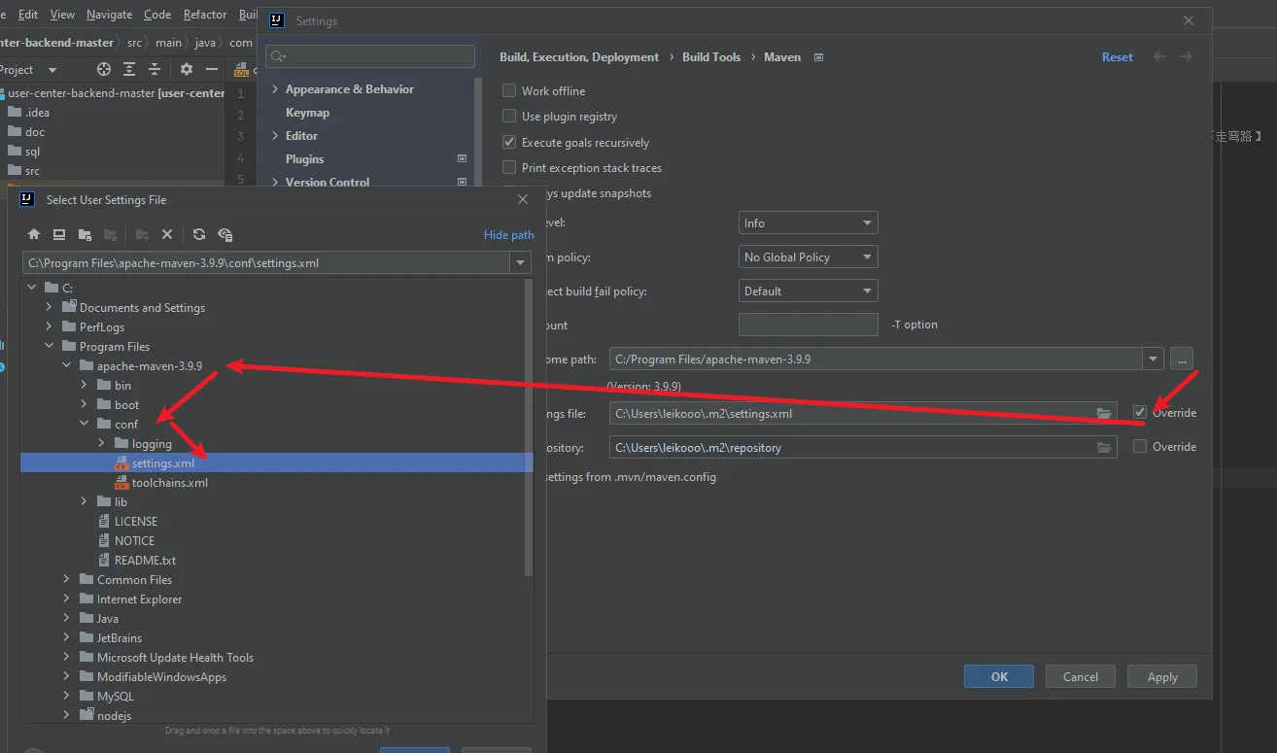The width and height of the screenshot is (1277, 753).
Task: Go to home directory in file chooser
Action: coord(34,234)
